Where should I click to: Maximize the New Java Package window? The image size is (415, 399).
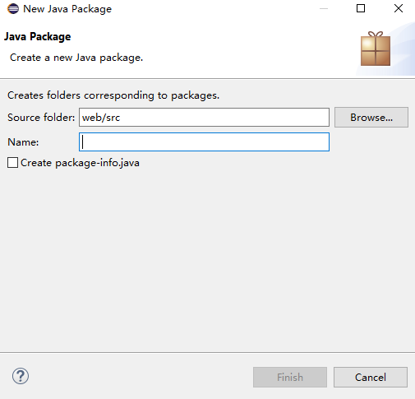pyautogui.click(x=361, y=8)
